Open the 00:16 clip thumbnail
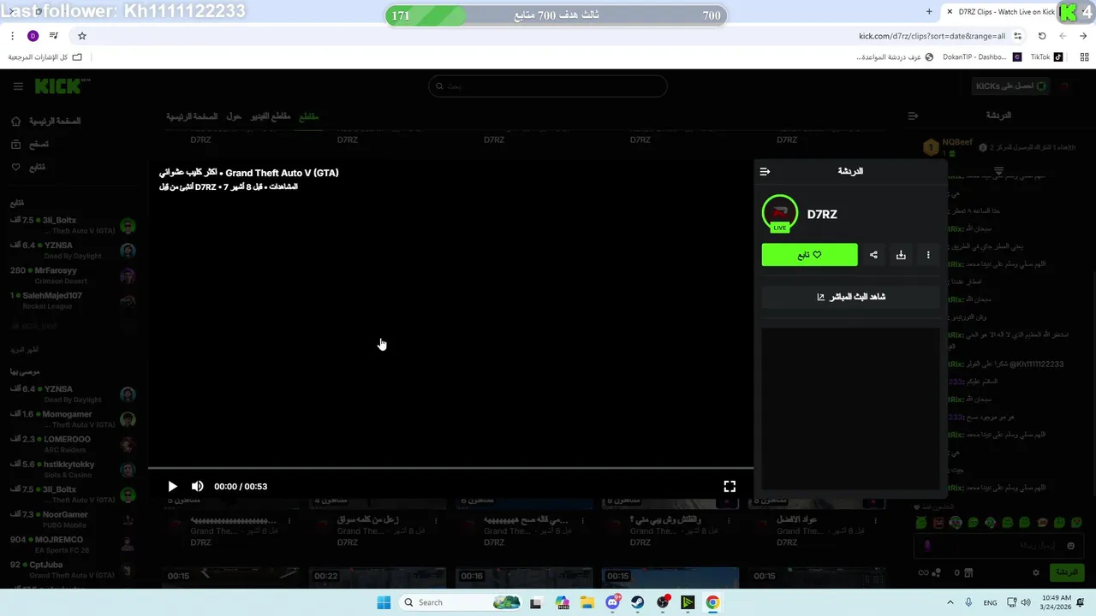Viewport: 1096px width, 616px height. (523, 577)
